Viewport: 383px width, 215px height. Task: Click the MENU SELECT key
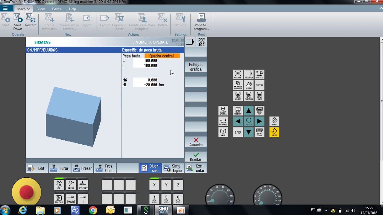click(238, 96)
